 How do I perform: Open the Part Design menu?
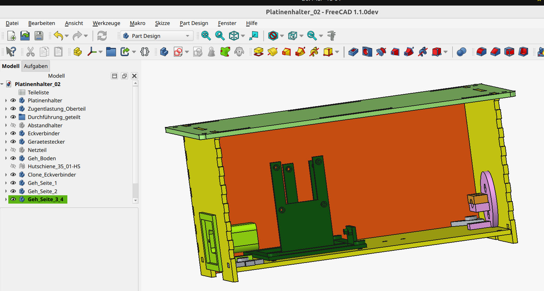tap(194, 23)
